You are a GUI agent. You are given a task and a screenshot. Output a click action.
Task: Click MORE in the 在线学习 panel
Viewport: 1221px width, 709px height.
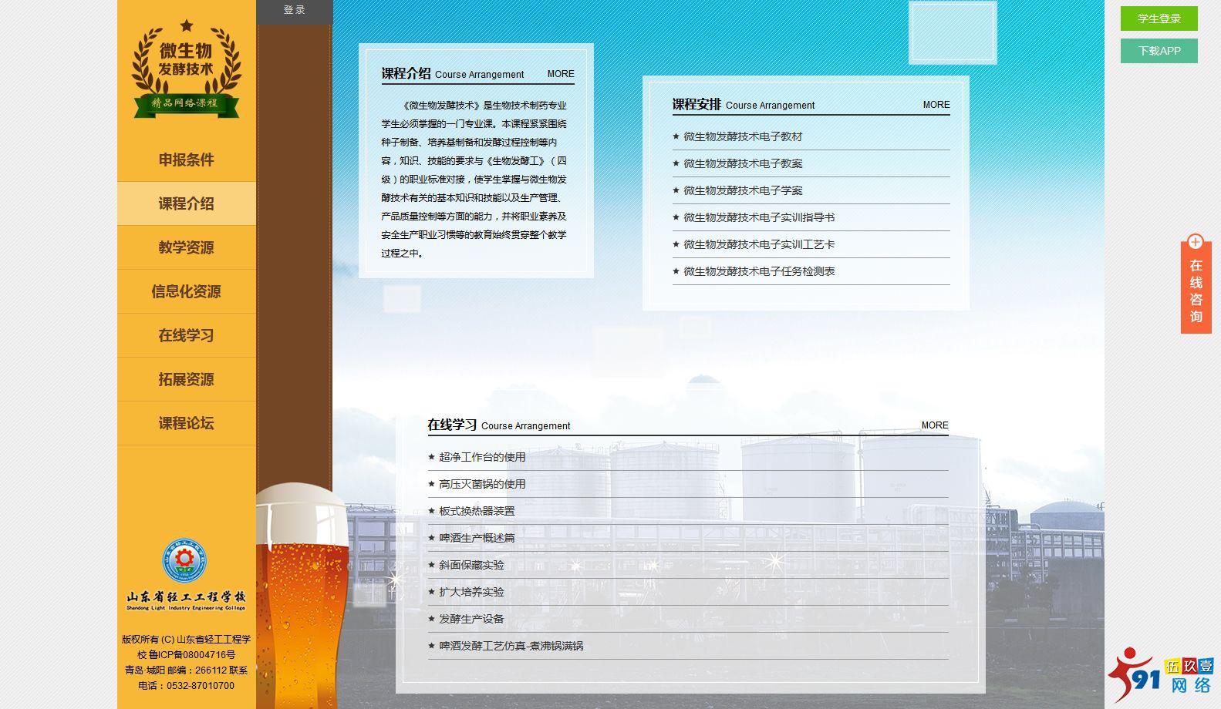[935, 425]
